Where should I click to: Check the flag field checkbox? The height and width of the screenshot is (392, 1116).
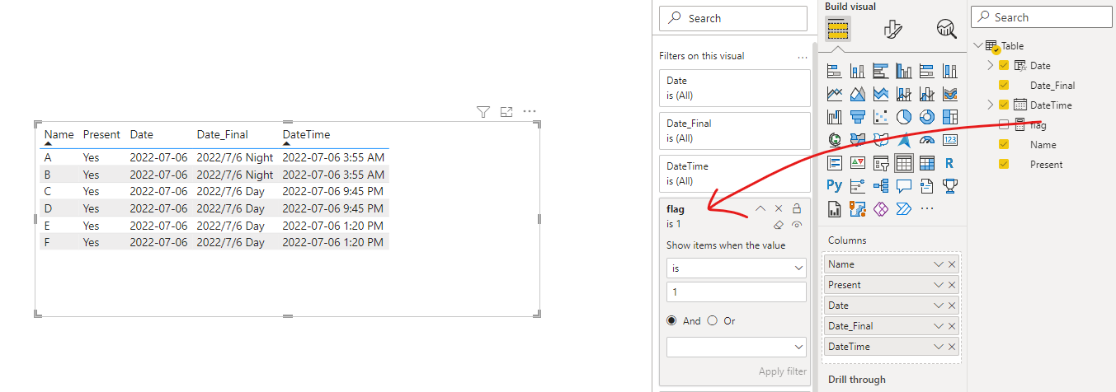[1004, 125]
